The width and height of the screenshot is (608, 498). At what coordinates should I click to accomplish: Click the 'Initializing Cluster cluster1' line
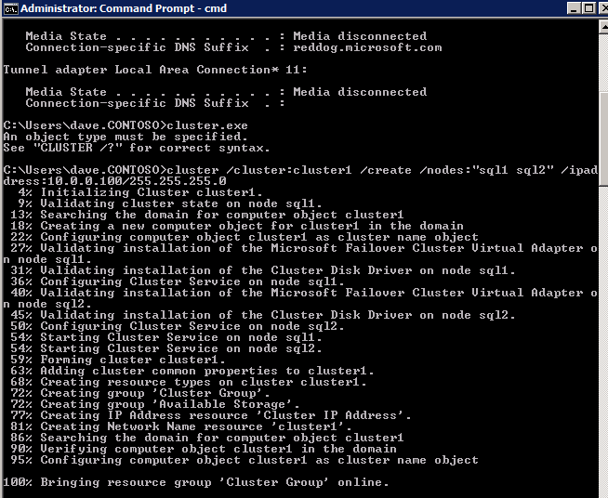pyautogui.click(x=139, y=192)
